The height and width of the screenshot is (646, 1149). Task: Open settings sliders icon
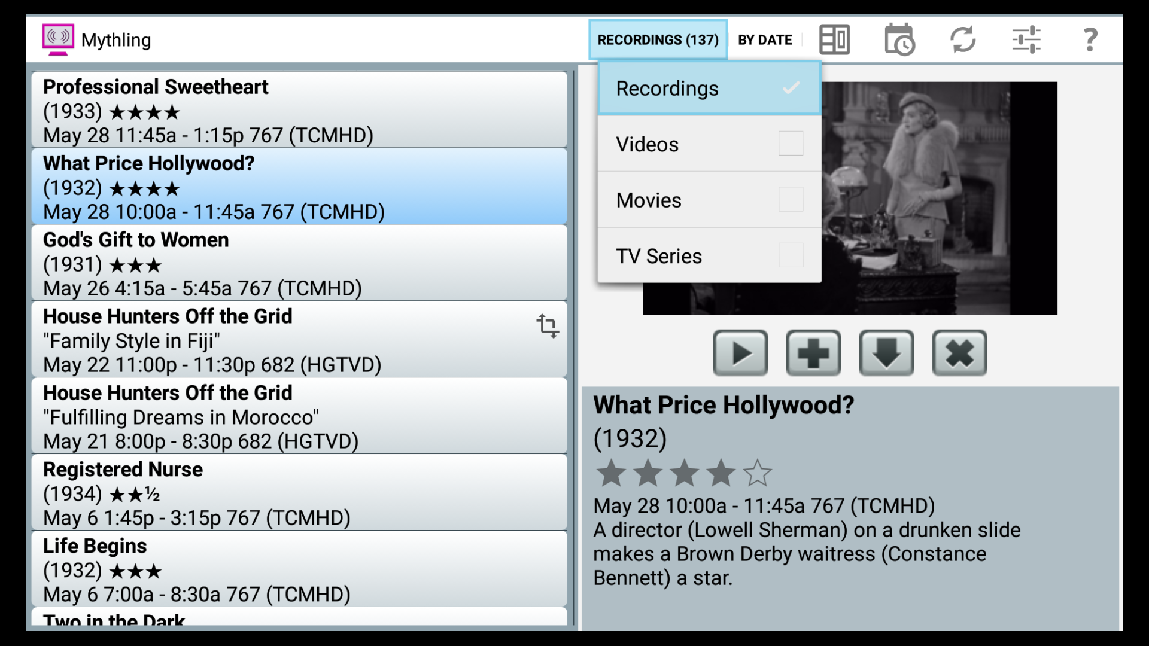tap(1026, 39)
